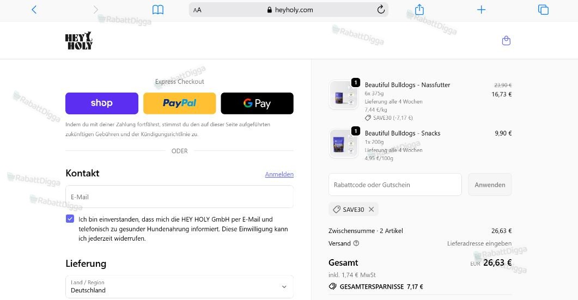Tap the Safari forward arrow
Screen dimensions: 578x300
click(96, 10)
